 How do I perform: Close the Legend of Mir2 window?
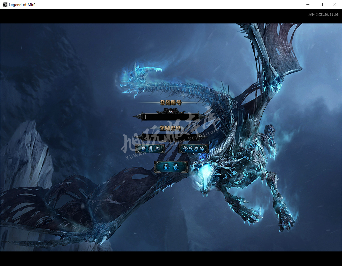tap(335, 4)
